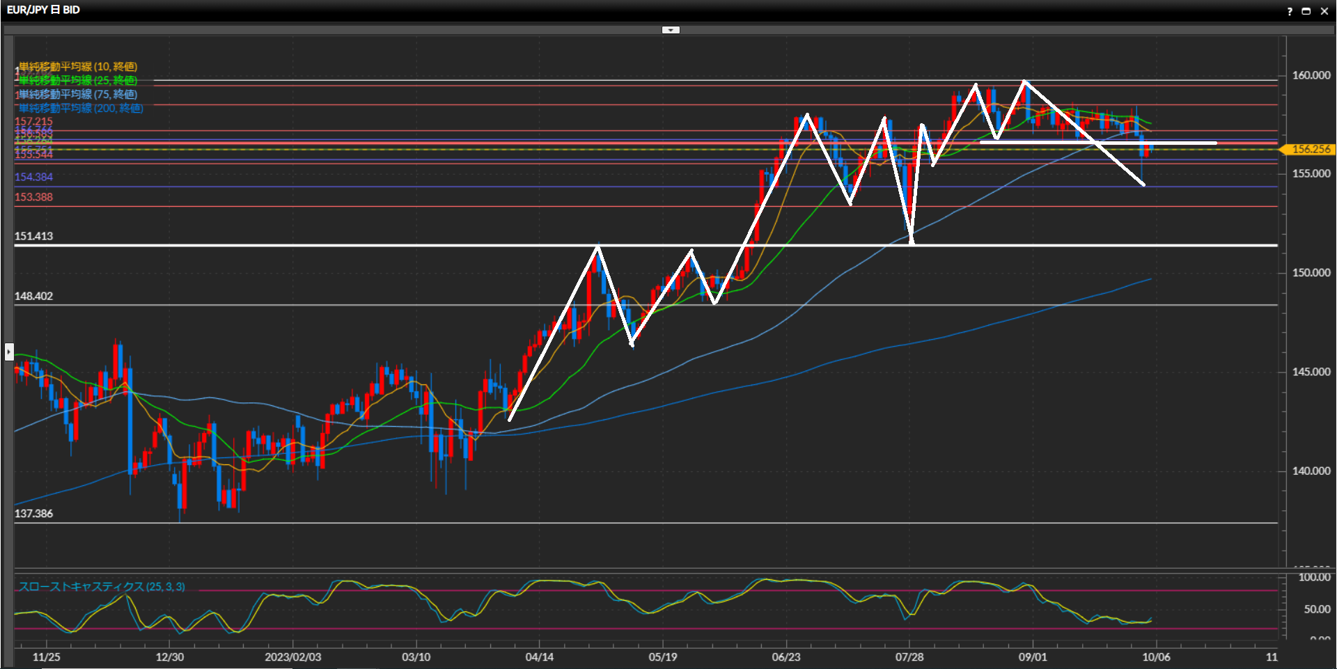Screen dimensions: 1337x669
Task: Expand the top toolbar drop-down arrow
Action: click(x=671, y=30)
